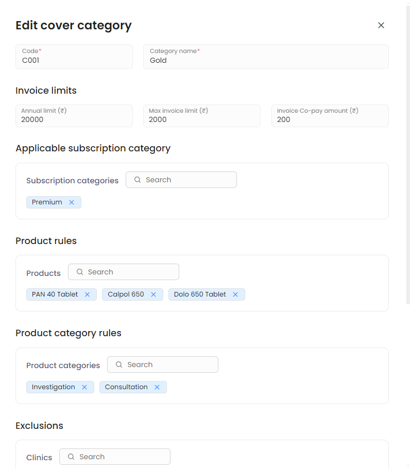The width and height of the screenshot is (411, 469).
Task: Remove the Consultation category tag
Action: coord(157,387)
